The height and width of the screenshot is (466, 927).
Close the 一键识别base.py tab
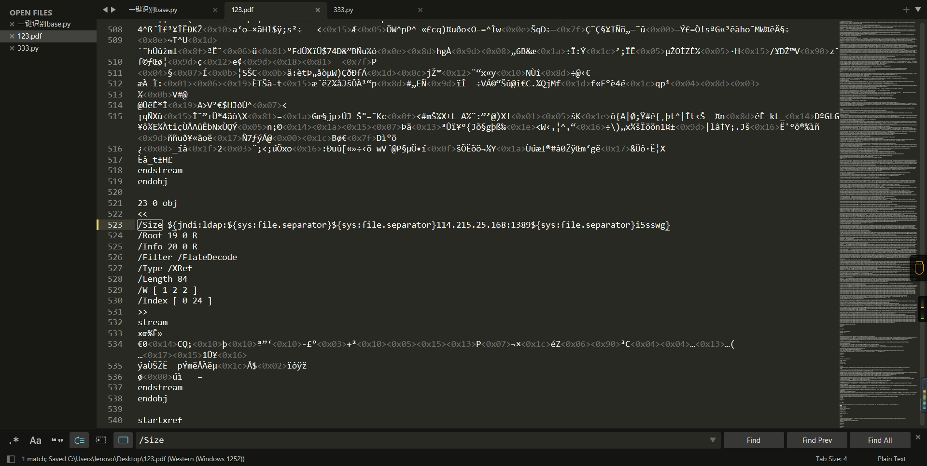pos(215,10)
